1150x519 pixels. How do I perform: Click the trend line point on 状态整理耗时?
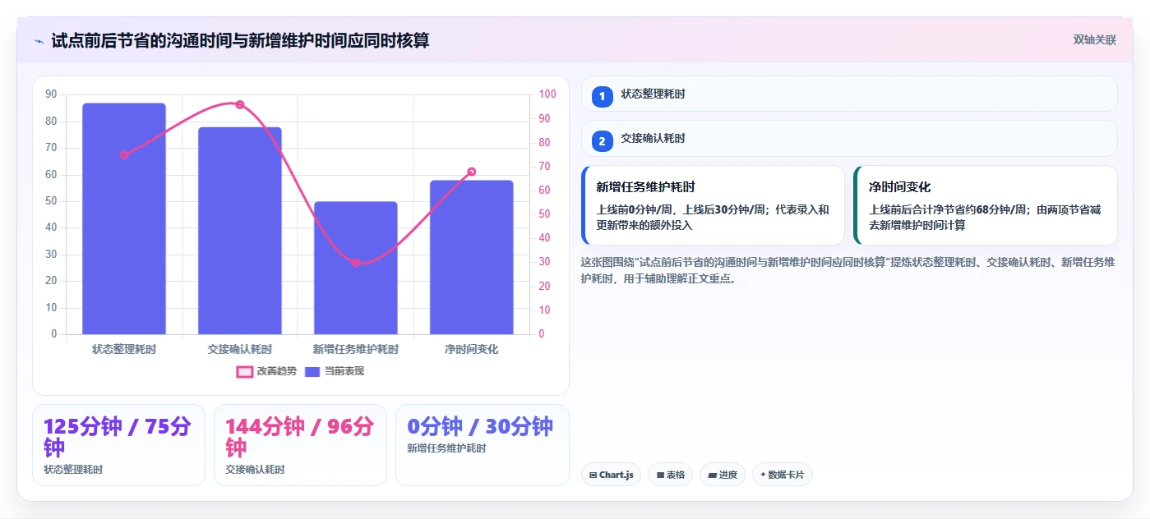click(x=124, y=154)
